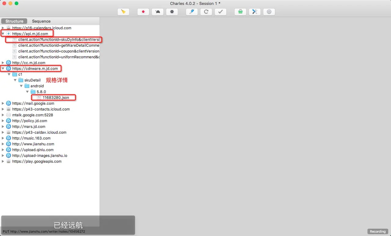Toggle recording with the red record button
The width and height of the screenshot is (391, 236).
(x=143, y=12)
